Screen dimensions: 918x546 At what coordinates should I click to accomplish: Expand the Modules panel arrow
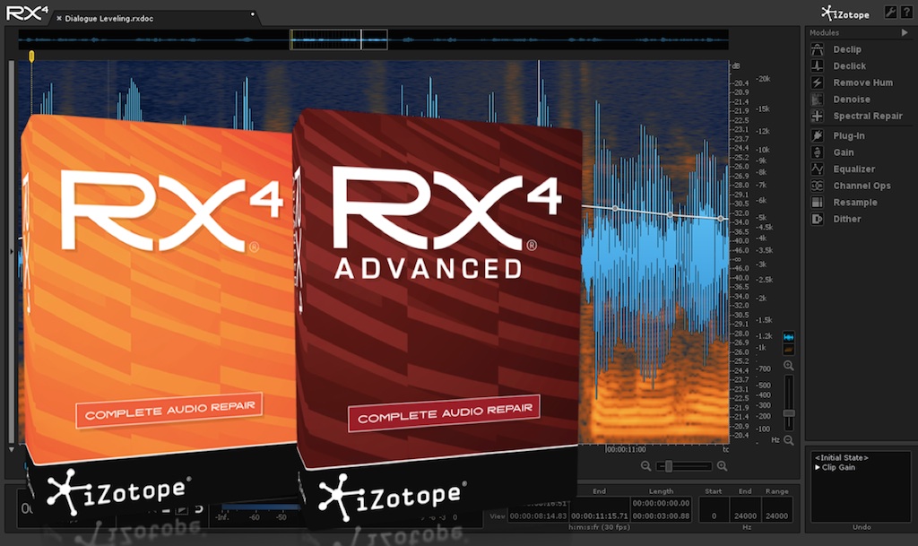(905, 32)
